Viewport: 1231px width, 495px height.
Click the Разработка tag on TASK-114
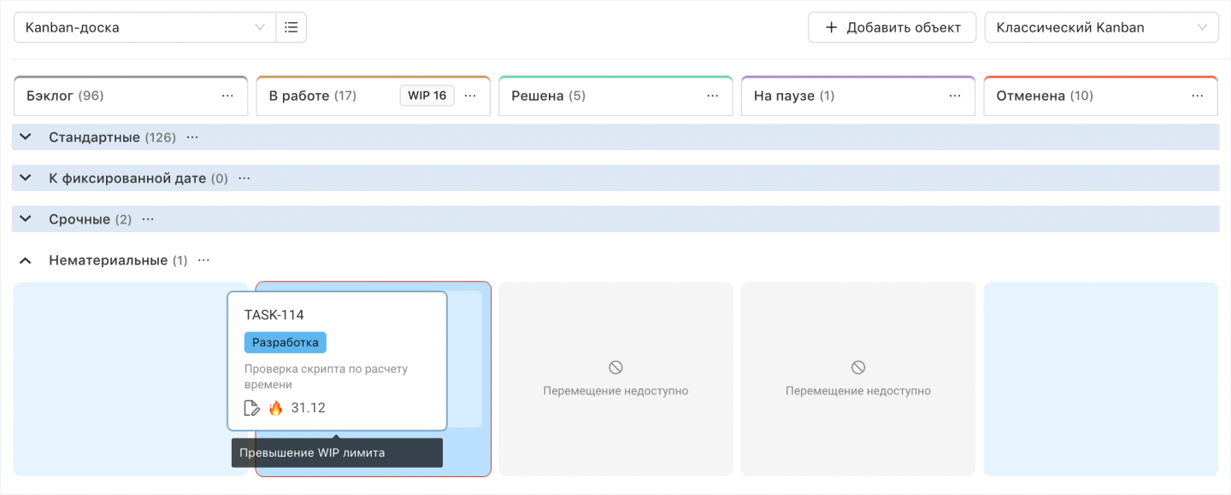click(285, 342)
